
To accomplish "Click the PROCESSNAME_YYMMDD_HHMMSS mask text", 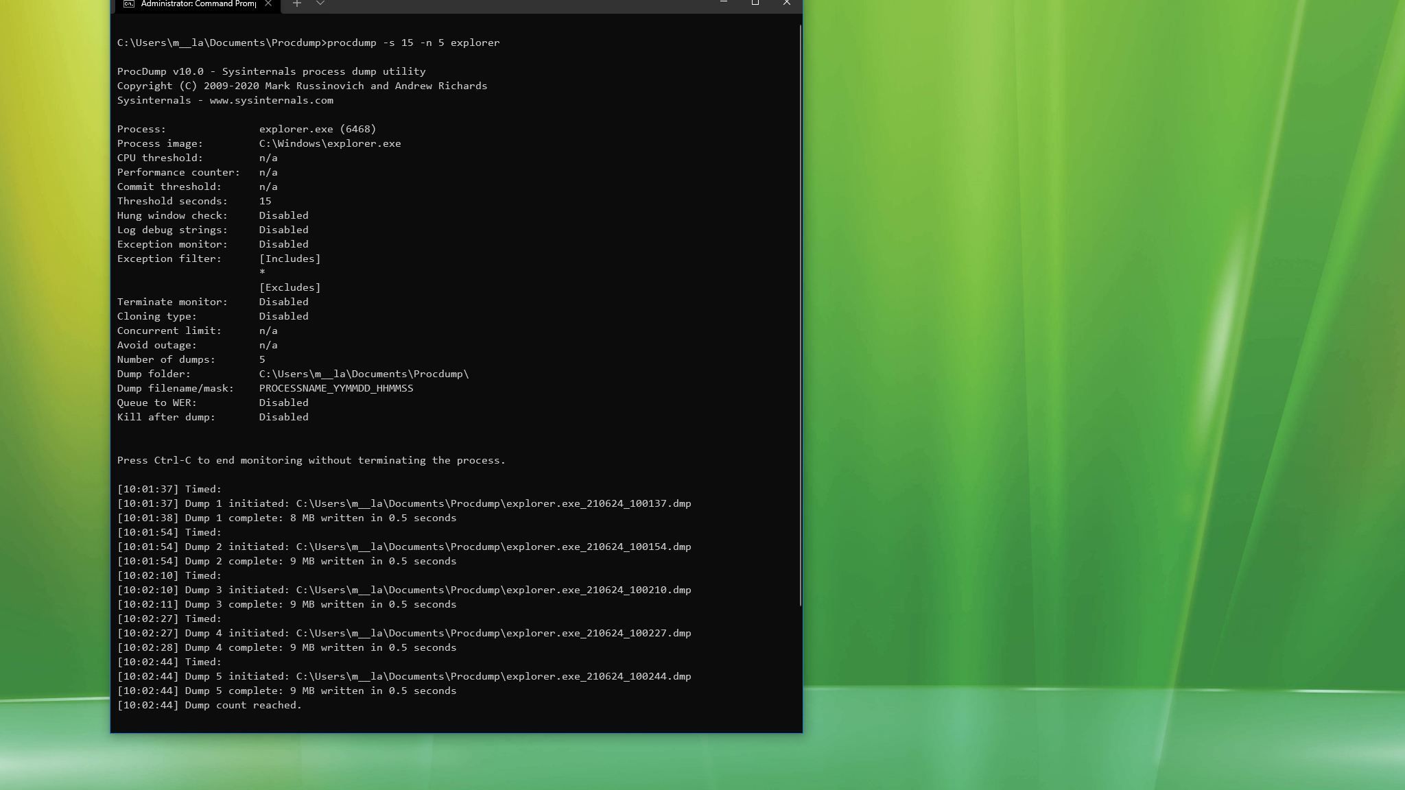I will coord(335,388).
